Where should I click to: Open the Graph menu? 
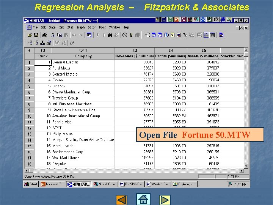(x=80, y=27)
